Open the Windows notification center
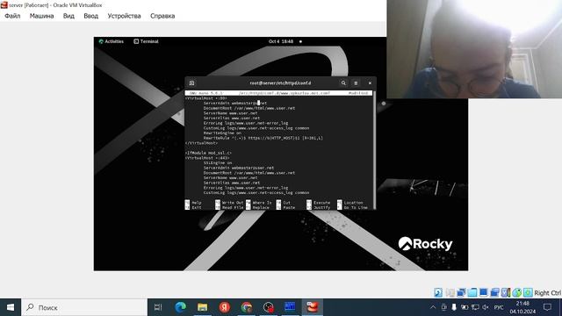Viewport: 562px width, 316px height. (547, 307)
